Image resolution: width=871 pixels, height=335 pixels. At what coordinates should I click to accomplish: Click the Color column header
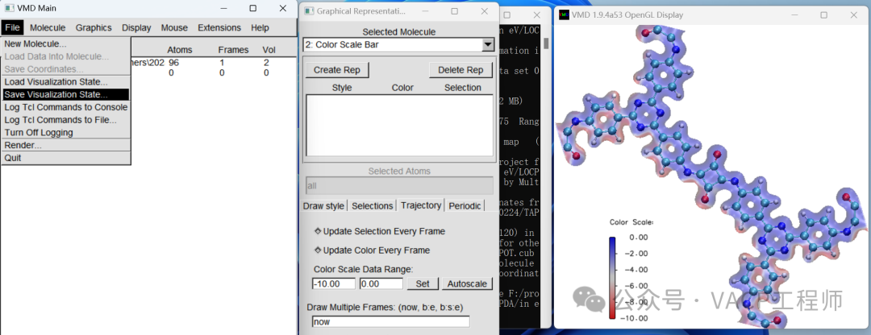pyautogui.click(x=402, y=88)
